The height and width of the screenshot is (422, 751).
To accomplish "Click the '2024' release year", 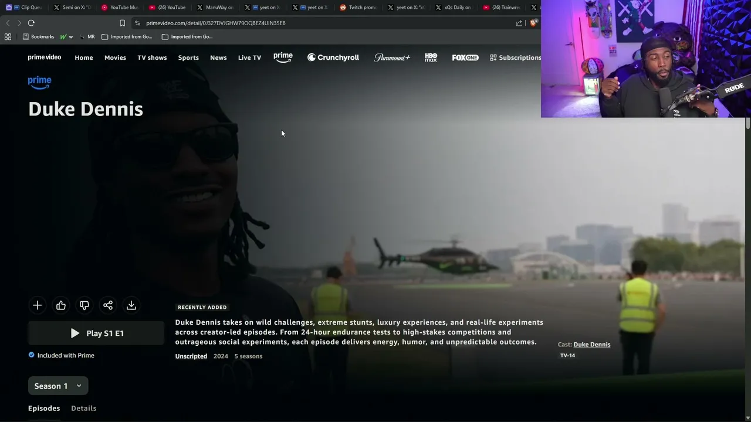I will point(221,356).
